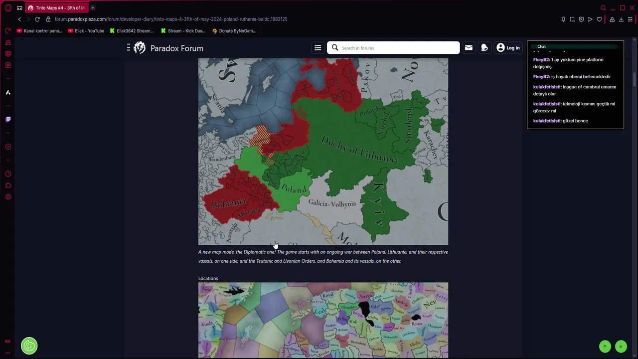The height and width of the screenshot is (359, 638).
Task: Jump to bottom with green down arrow
Action: pos(621,347)
